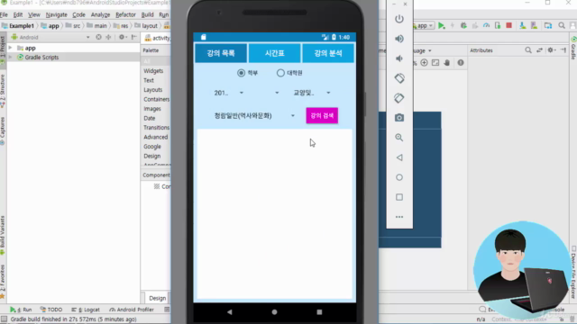
Task: Debug app with bug icon
Action: point(463,26)
